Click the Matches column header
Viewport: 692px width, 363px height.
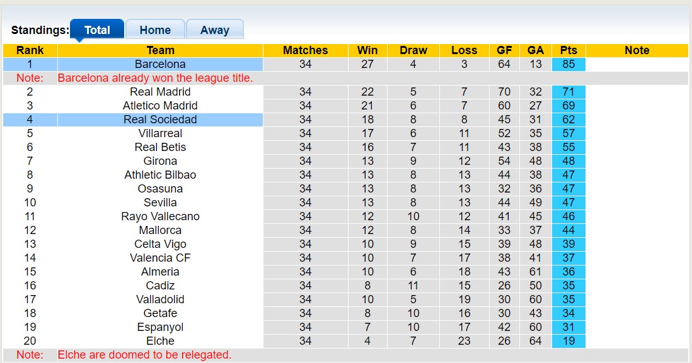tap(305, 50)
